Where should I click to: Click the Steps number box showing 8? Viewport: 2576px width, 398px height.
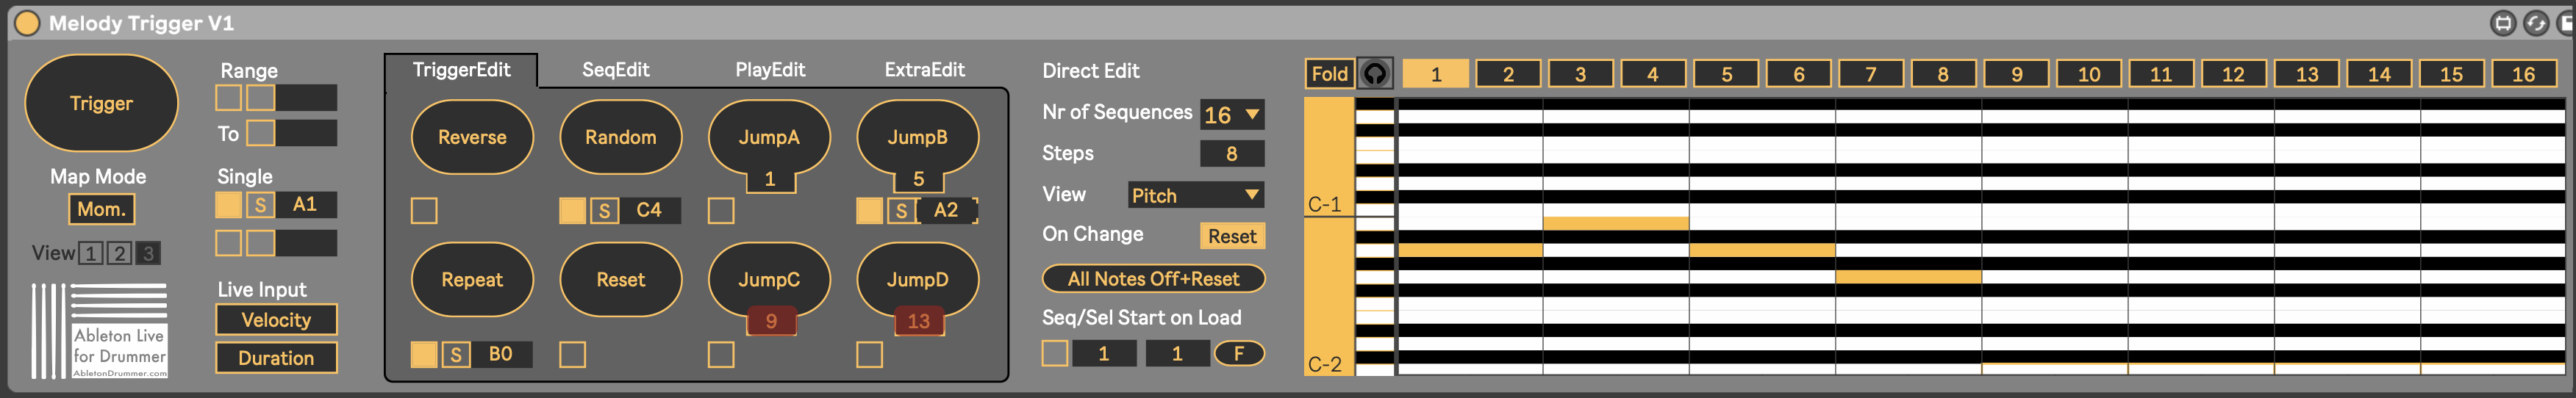click(x=1231, y=154)
